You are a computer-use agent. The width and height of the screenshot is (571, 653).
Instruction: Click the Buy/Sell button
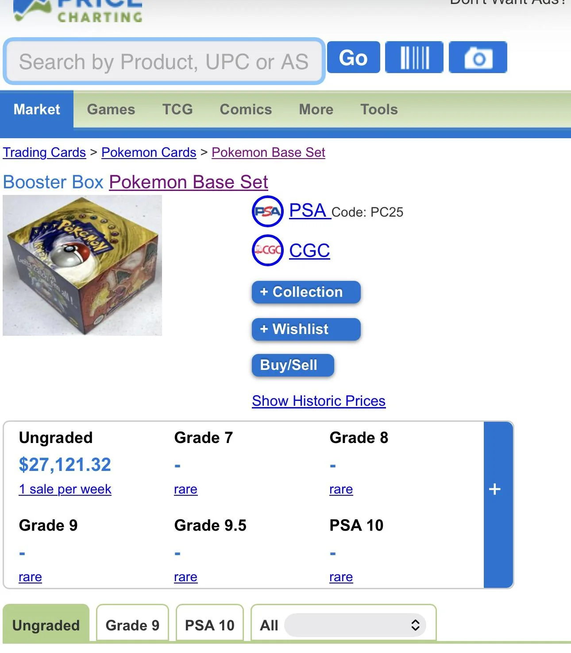293,365
